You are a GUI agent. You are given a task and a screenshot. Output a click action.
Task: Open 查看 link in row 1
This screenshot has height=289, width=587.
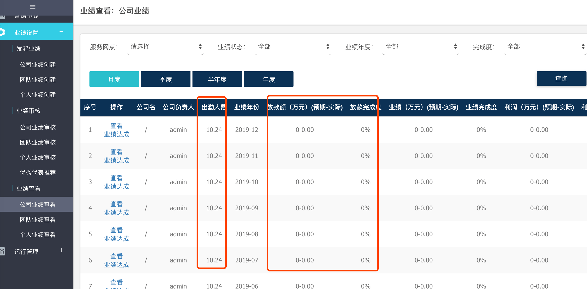116,125
